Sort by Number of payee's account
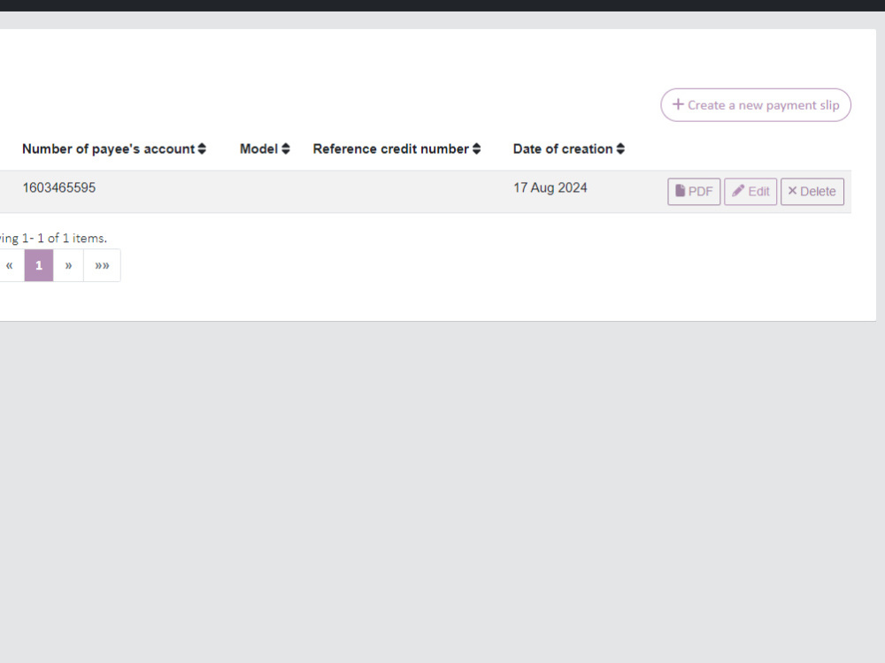The height and width of the screenshot is (663, 885). pos(114,149)
